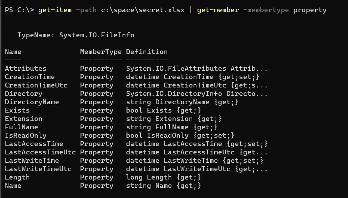The height and width of the screenshot is (198, 348).
Task: Click the MemberType column header
Action: (x=101, y=52)
